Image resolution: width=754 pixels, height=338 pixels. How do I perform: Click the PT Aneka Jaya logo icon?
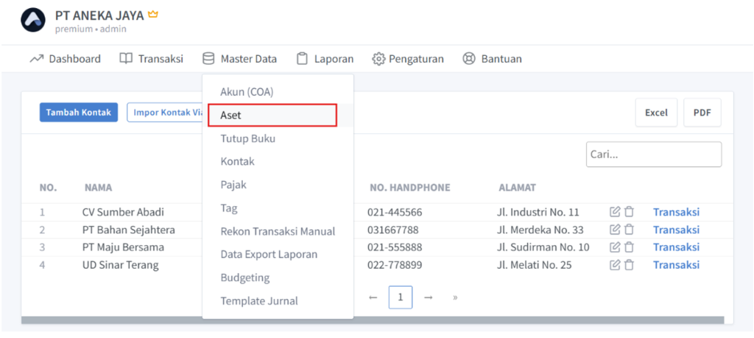pyautogui.click(x=33, y=21)
